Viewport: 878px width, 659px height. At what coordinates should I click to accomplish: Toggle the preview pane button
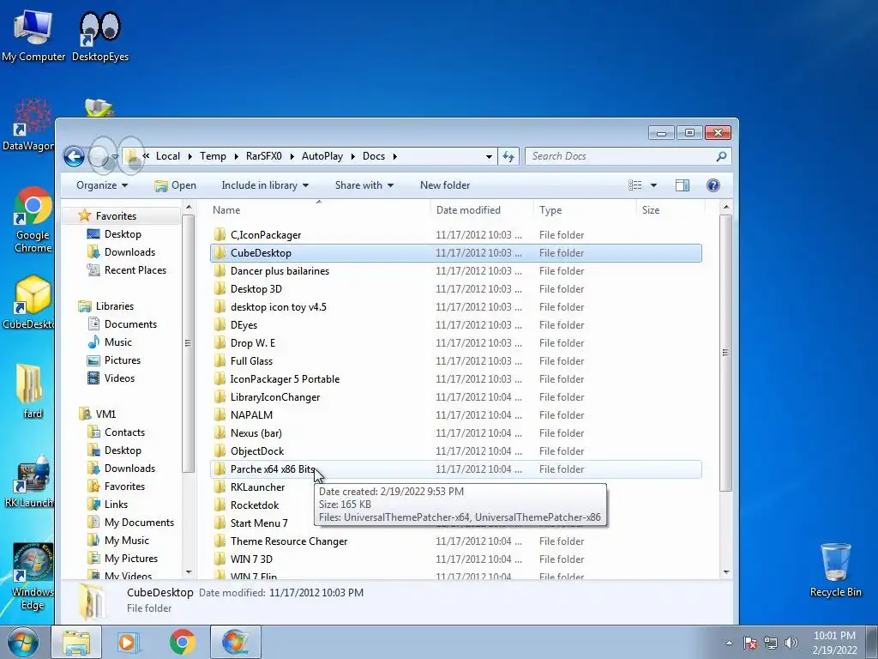[682, 185]
